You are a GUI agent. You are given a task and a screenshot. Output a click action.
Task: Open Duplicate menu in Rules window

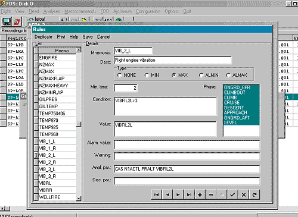click(44, 37)
